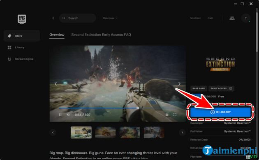The height and width of the screenshot is (160, 259).
Task: Click the Second Extinction game logo
Action: (x=220, y=64)
